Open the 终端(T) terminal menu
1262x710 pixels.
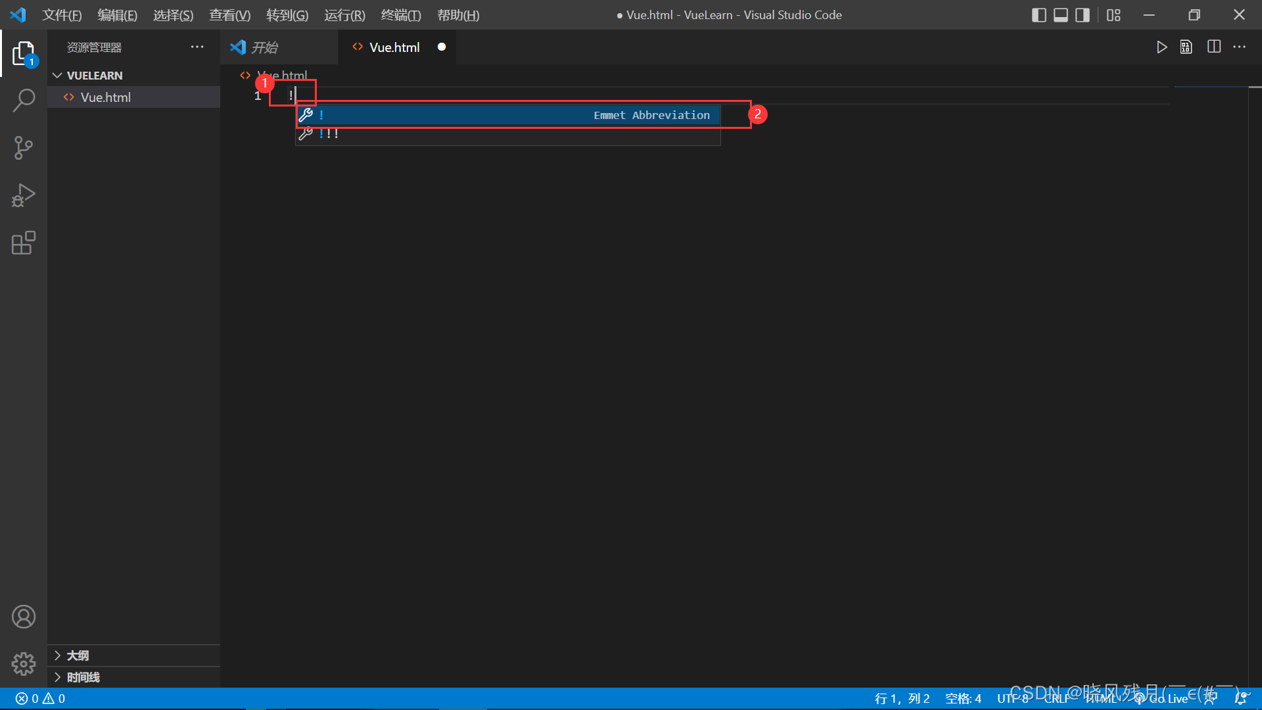coord(400,15)
